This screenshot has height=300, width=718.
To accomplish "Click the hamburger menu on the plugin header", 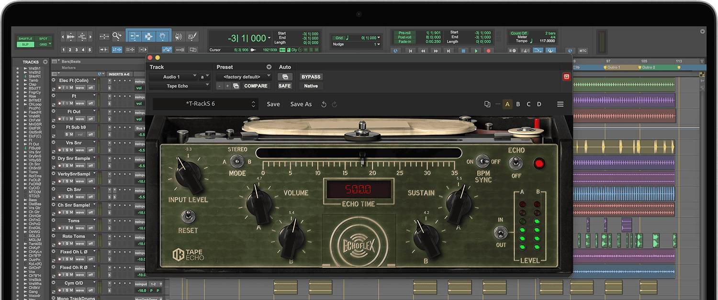I will (561, 104).
